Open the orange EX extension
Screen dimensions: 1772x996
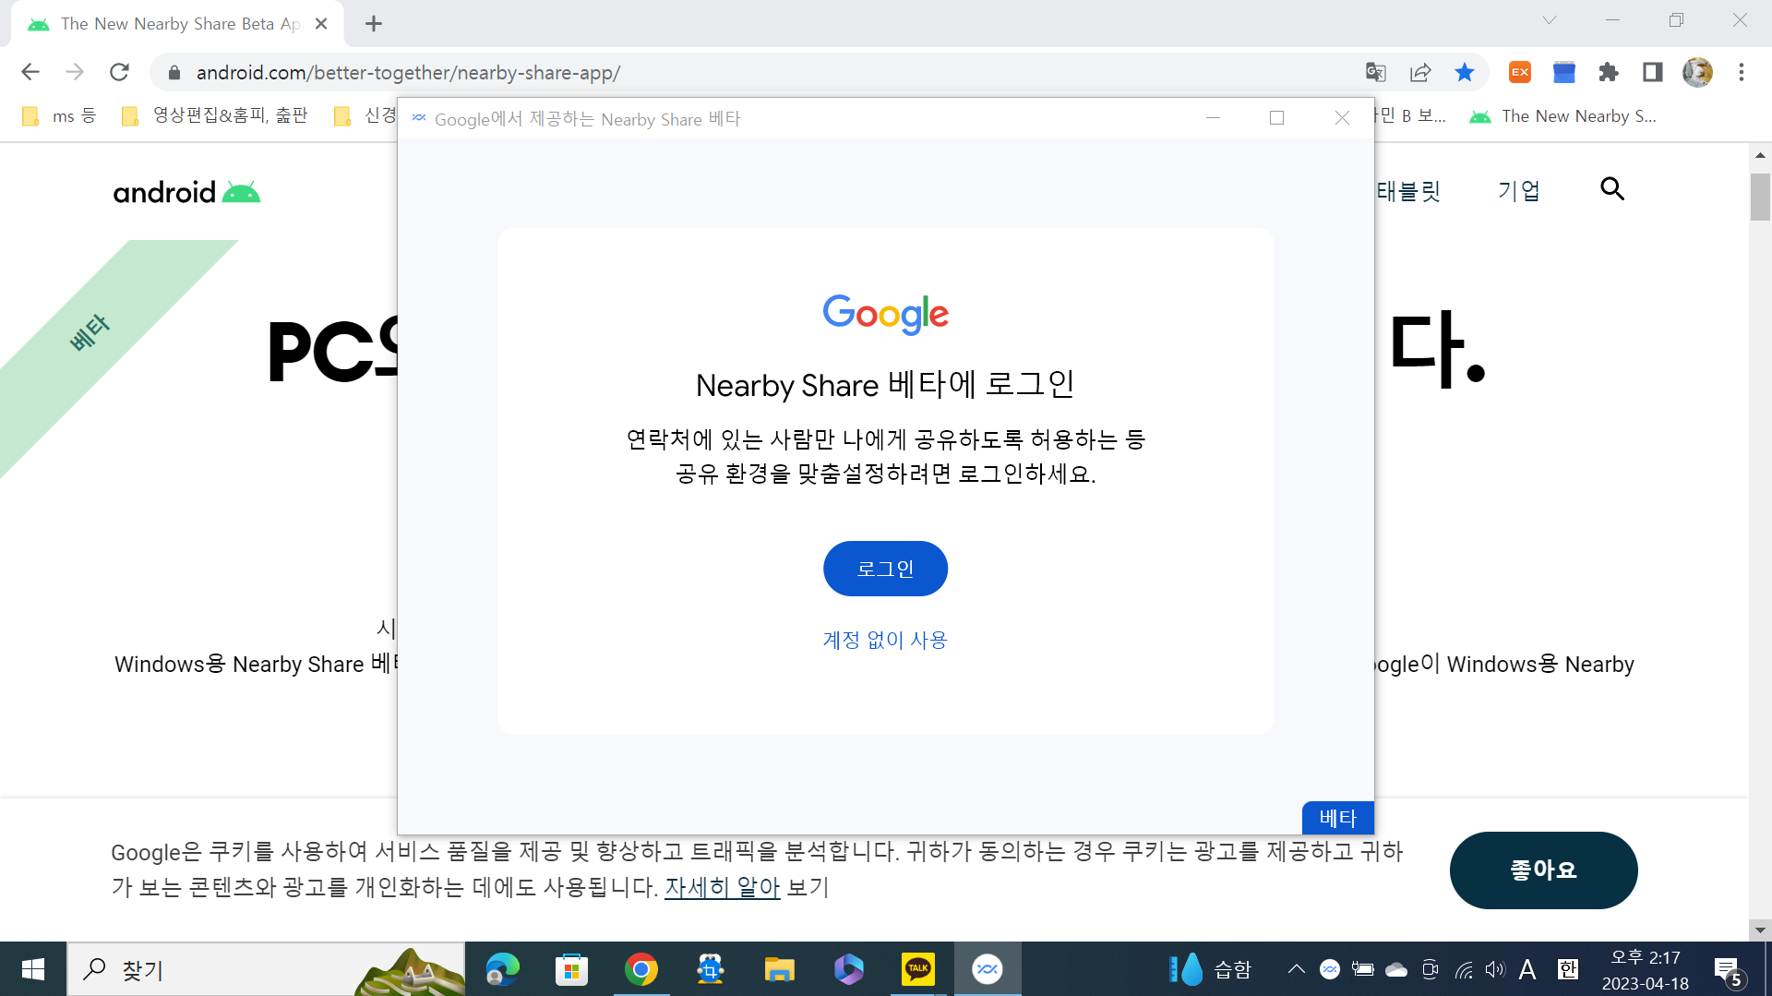tap(1520, 72)
